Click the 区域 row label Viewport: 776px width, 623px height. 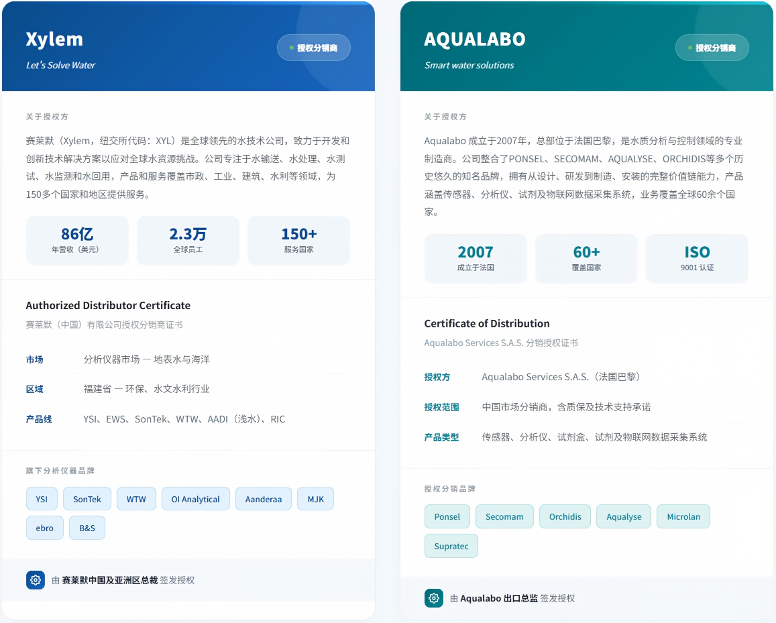[35, 389]
